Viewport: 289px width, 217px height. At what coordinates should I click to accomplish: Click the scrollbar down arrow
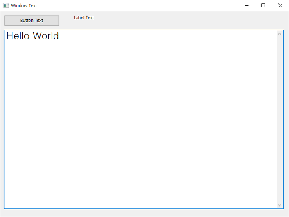point(279,205)
